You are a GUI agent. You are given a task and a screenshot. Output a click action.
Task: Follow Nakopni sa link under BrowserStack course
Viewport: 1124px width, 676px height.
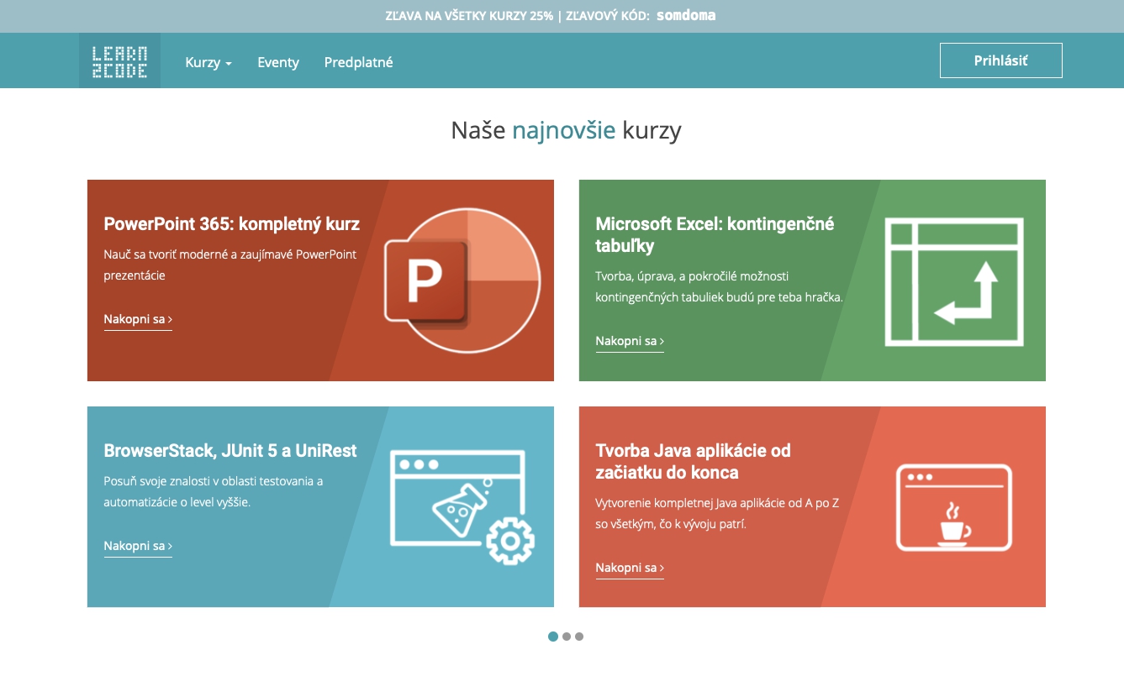(x=138, y=547)
